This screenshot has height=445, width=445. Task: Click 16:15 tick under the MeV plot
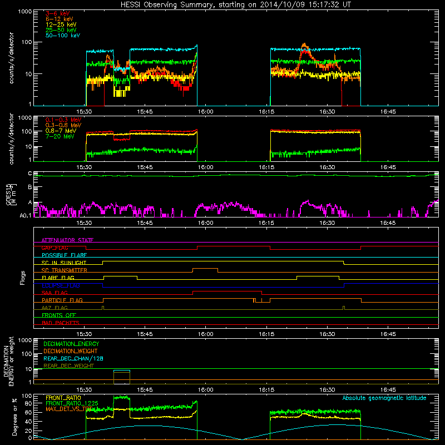coord(266,167)
